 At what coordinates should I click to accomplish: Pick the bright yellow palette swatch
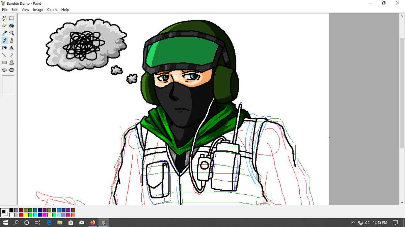[26, 215]
